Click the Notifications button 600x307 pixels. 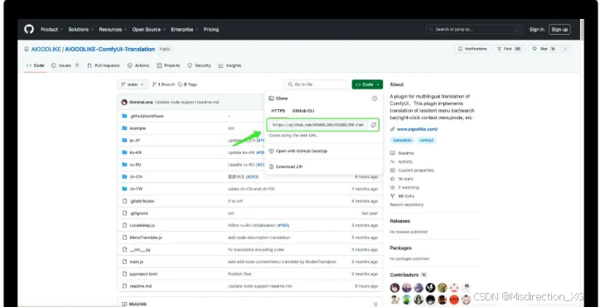pos(472,49)
